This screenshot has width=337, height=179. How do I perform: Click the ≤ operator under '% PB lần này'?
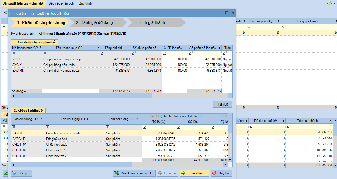[164, 53]
